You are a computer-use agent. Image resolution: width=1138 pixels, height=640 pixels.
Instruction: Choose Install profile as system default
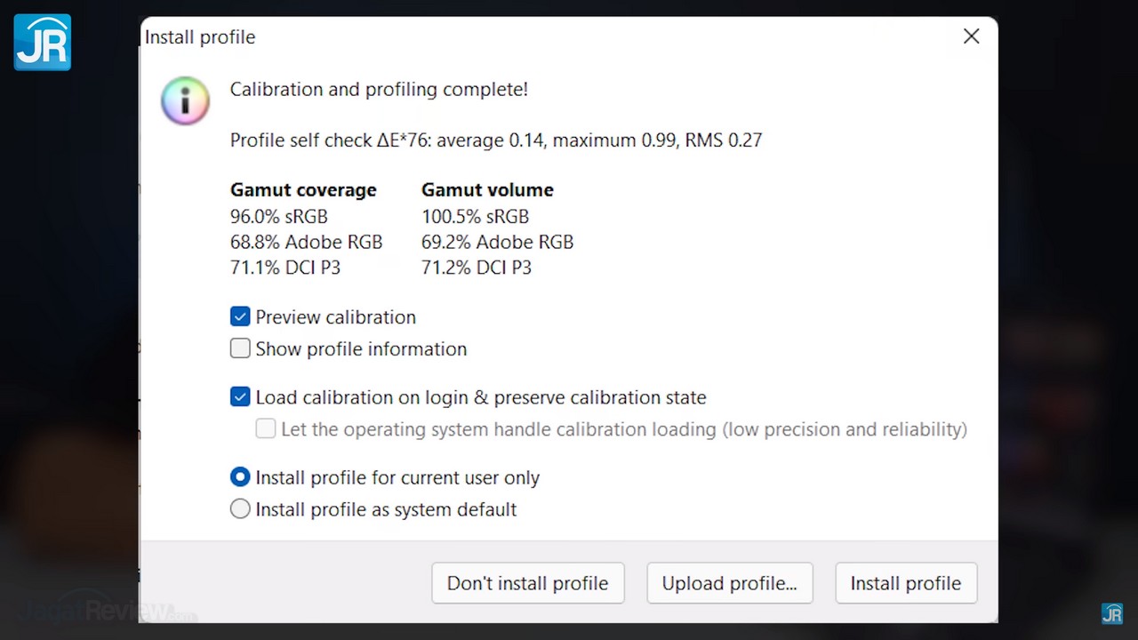click(x=240, y=509)
